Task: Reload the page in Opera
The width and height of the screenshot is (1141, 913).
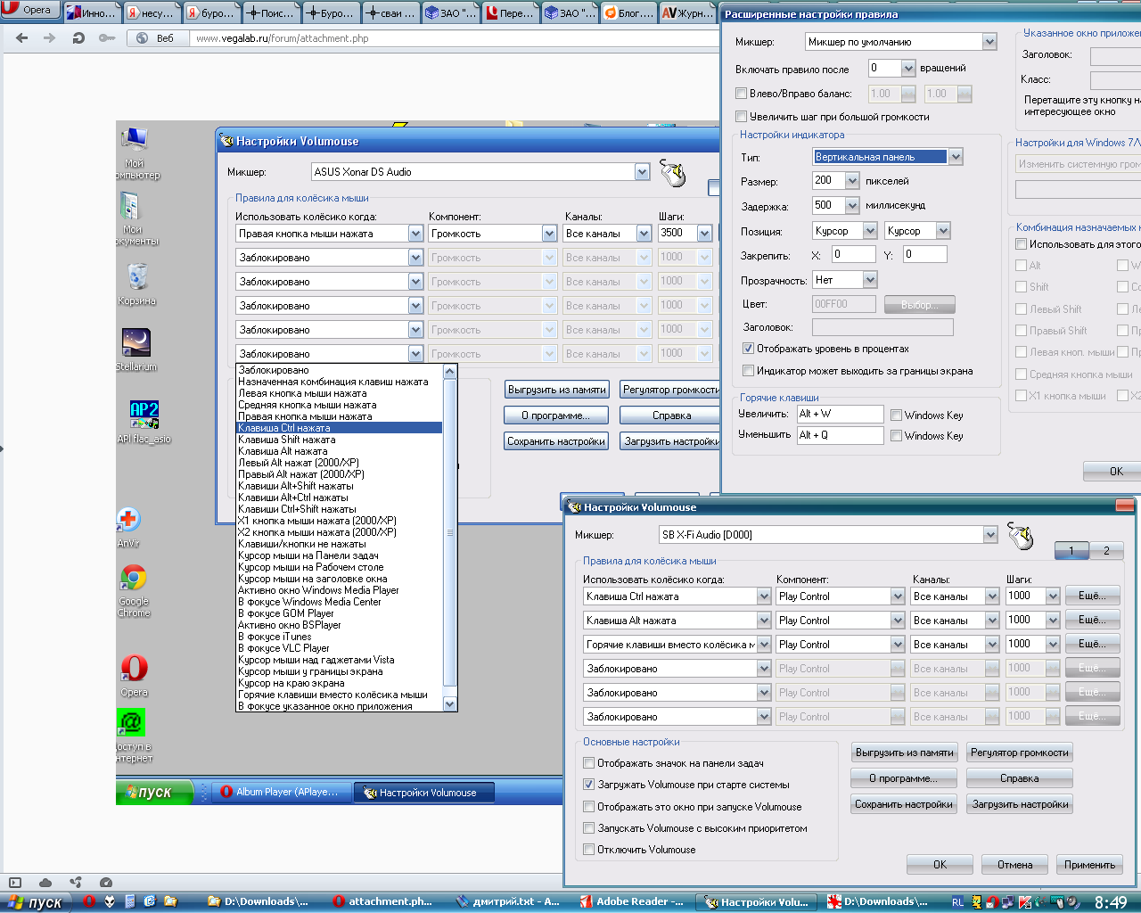Action: coord(78,38)
